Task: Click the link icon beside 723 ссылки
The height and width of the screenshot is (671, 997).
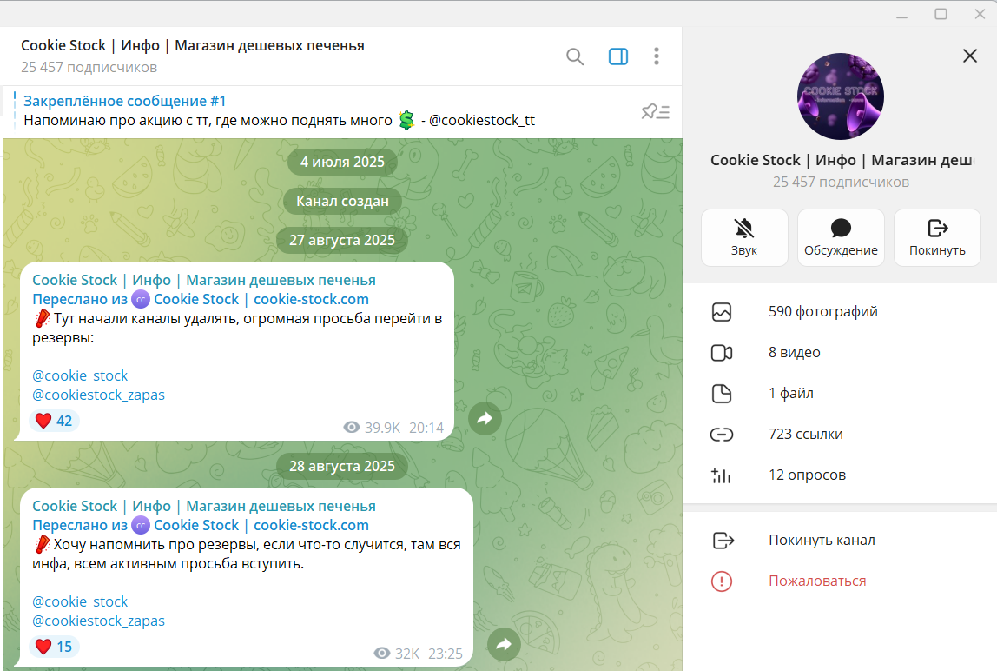Action: (721, 435)
